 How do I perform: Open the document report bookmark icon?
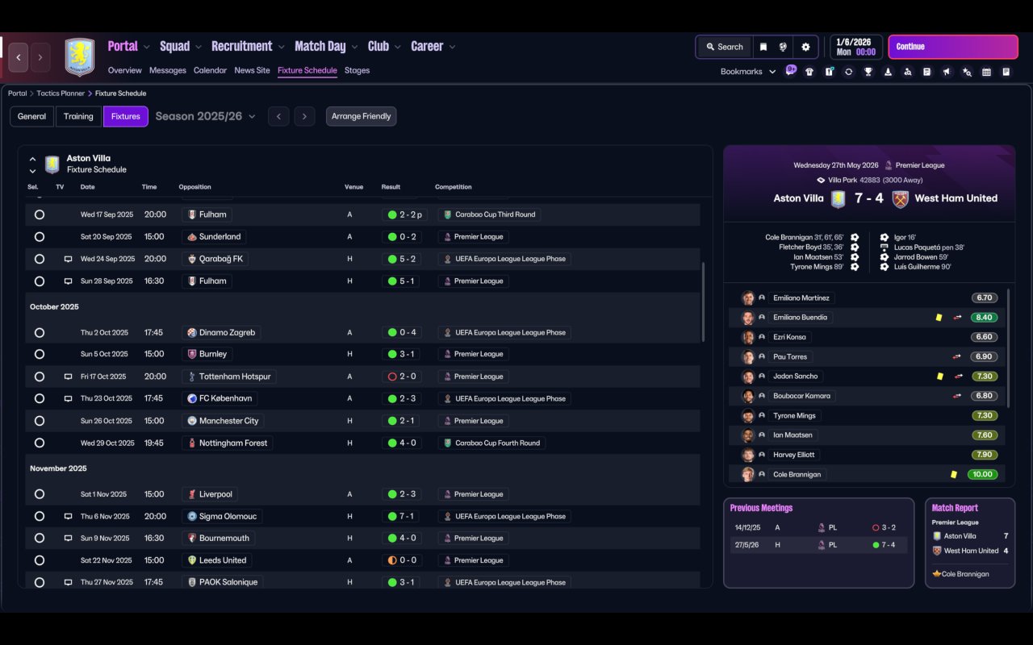coord(927,72)
